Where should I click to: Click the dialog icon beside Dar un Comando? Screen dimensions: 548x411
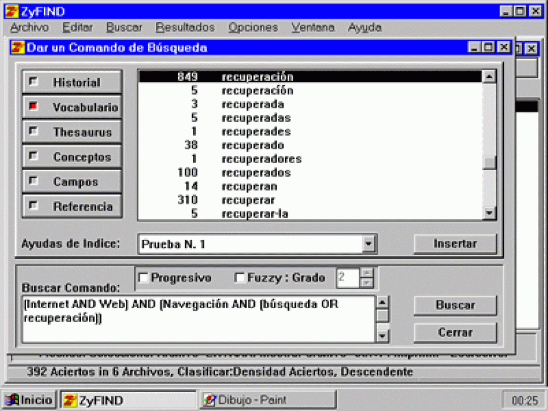click(x=18, y=48)
